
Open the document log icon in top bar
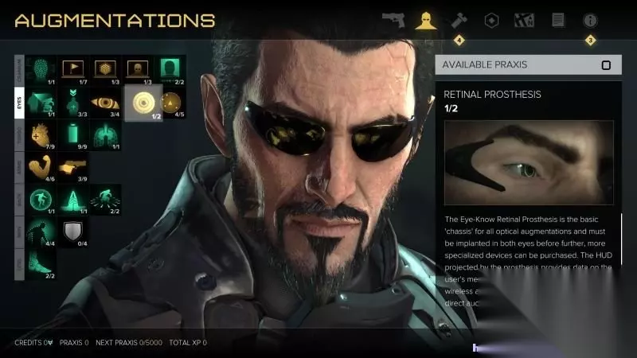[x=558, y=21]
